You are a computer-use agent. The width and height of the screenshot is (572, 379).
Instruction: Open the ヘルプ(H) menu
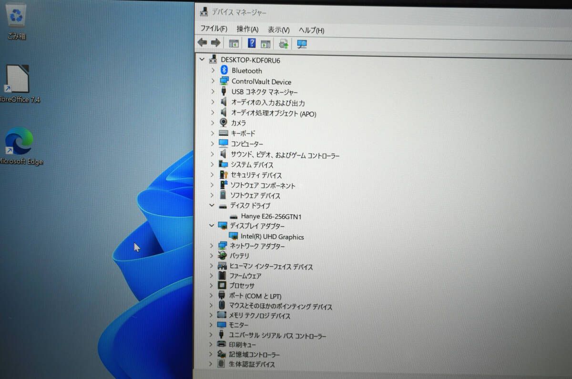click(311, 30)
